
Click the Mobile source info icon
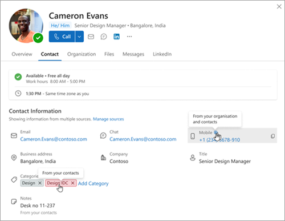(x=215, y=132)
